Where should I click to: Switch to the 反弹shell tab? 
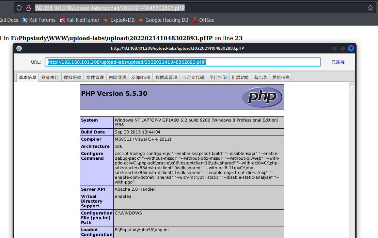(141, 77)
